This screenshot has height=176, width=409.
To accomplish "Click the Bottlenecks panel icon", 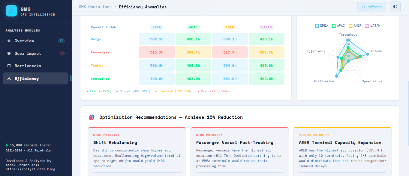I will (9, 66).
